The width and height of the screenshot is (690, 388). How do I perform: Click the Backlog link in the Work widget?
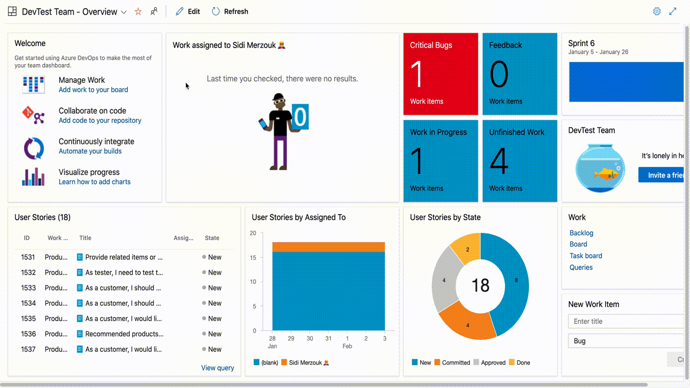pyautogui.click(x=581, y=233)
